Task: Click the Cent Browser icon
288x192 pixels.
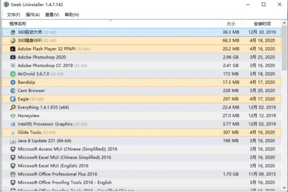Action: tap(13, 91)
